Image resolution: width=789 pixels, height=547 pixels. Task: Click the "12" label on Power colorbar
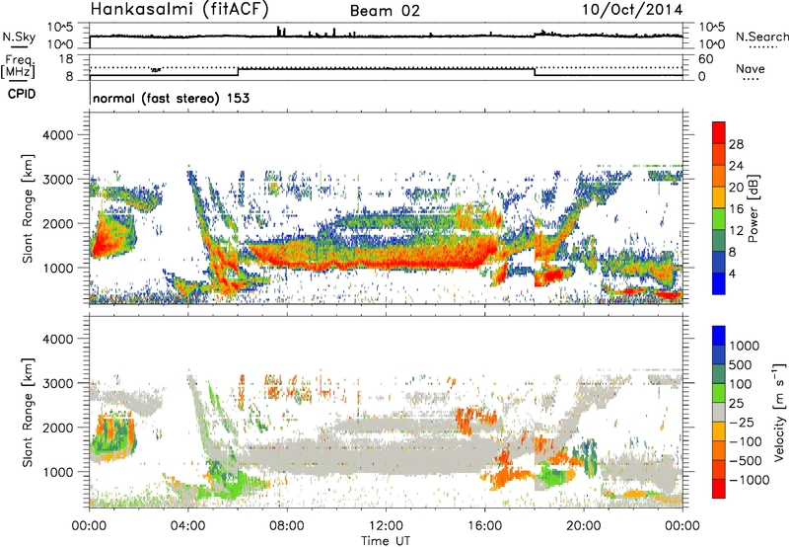pos(736,231)
